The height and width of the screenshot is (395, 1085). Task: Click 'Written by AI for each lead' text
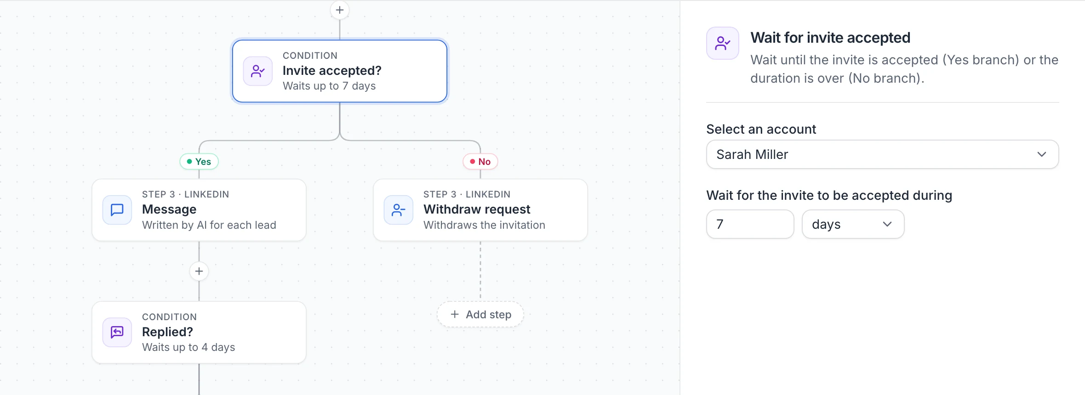[209, 225]
